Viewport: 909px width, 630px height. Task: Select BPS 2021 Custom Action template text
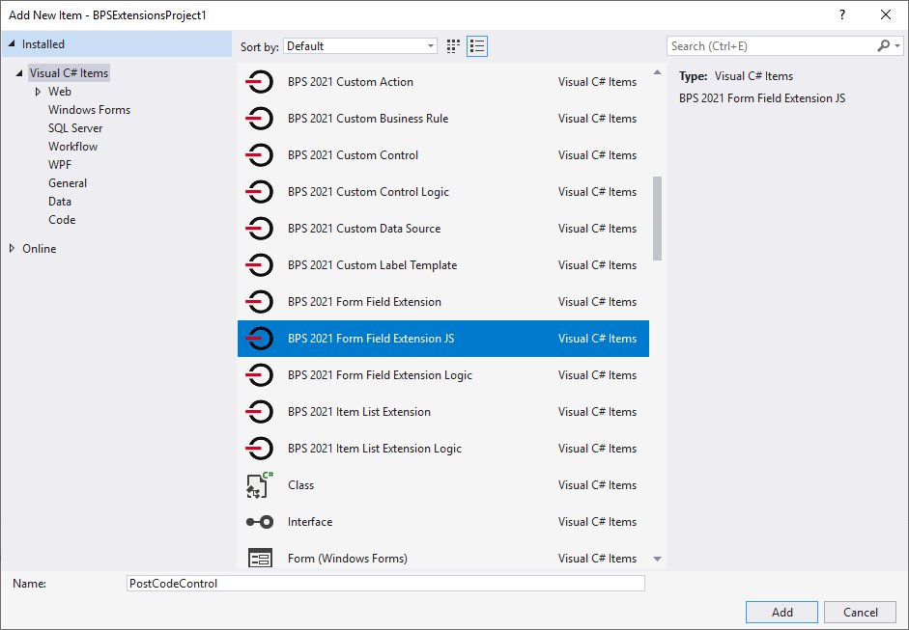tap(350, 82)
